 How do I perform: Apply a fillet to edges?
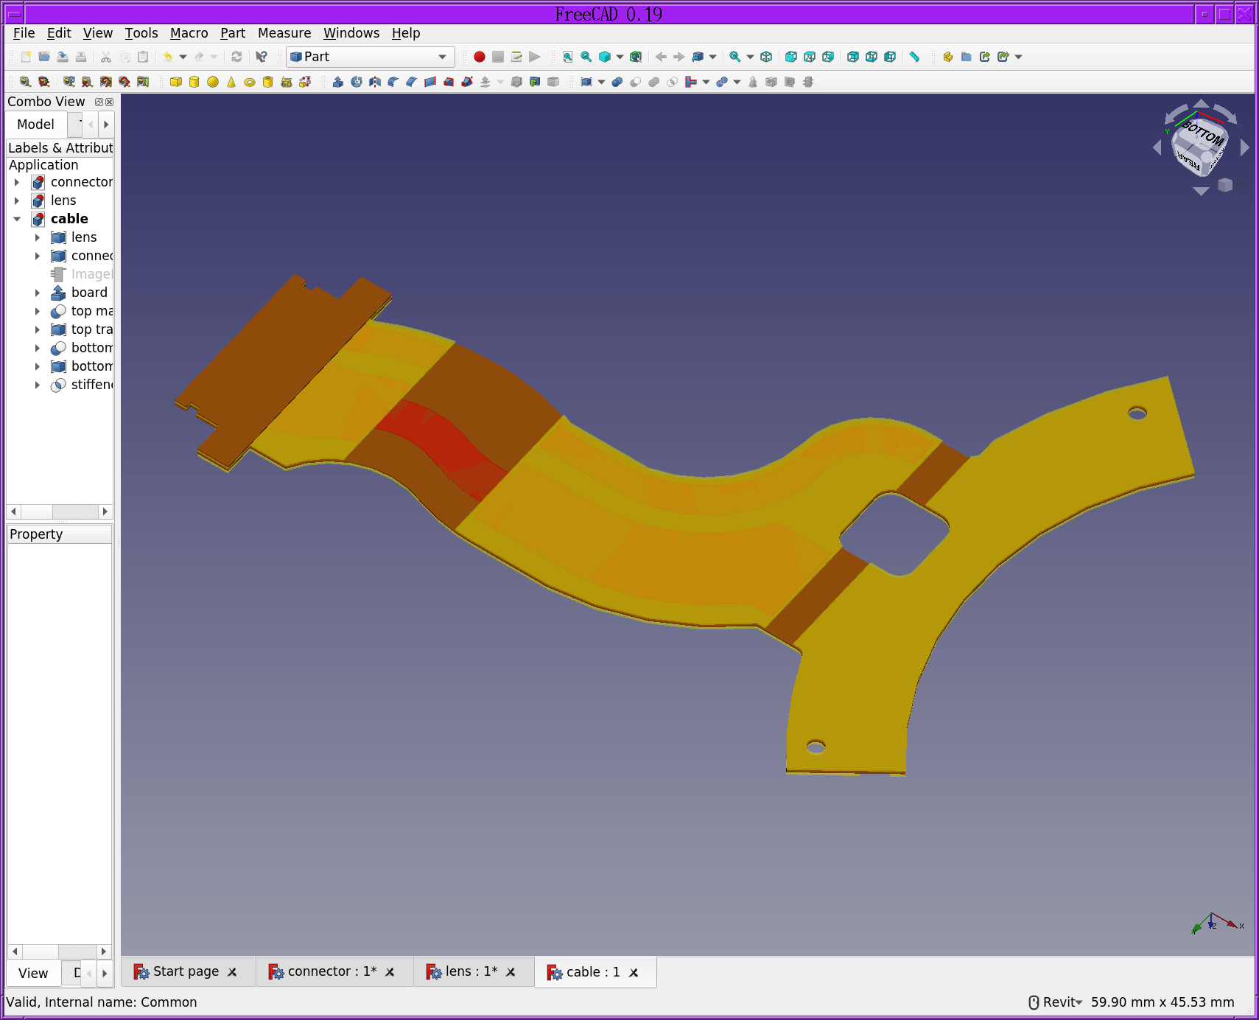click(x=393, y=82)
